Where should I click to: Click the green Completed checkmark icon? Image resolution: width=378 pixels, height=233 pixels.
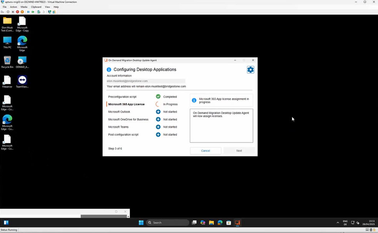click(158, 96)
